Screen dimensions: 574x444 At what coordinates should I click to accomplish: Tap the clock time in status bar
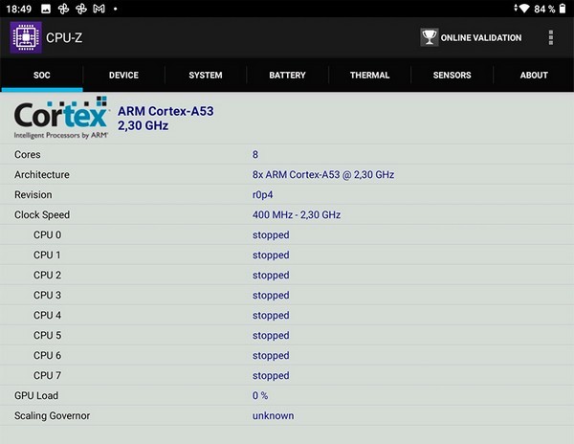click(19, 9)
